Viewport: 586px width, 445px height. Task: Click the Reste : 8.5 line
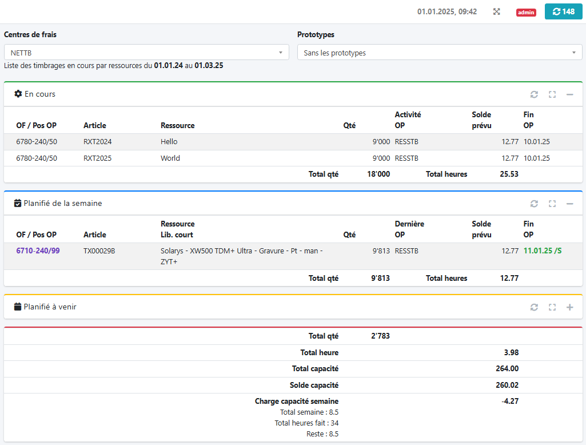[x=322, y=434]
